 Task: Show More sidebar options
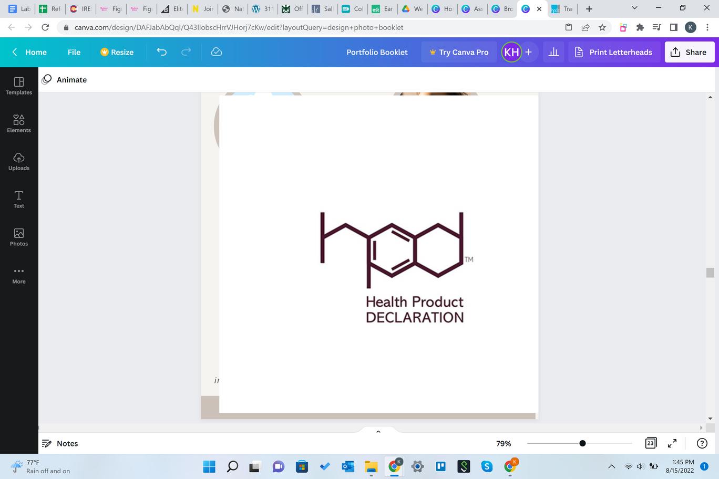click(x=19, y=275)
